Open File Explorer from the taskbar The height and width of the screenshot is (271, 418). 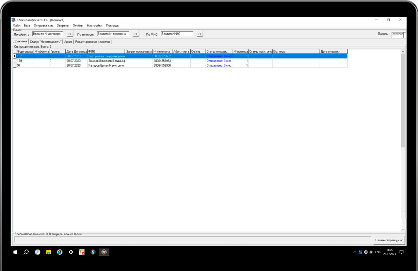coord(49,252)
